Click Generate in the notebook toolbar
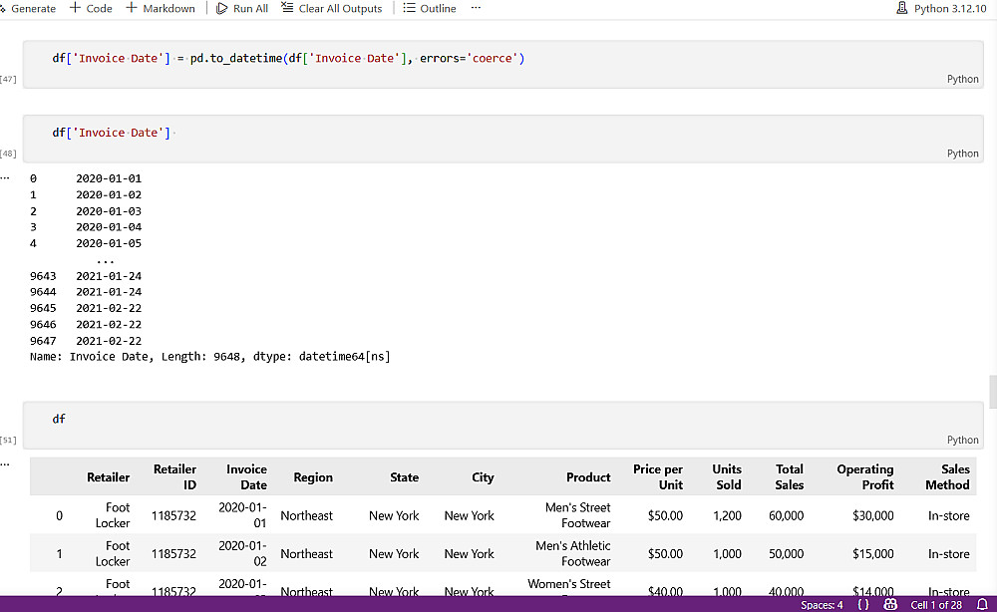997x612 pixels. point(28,8)
